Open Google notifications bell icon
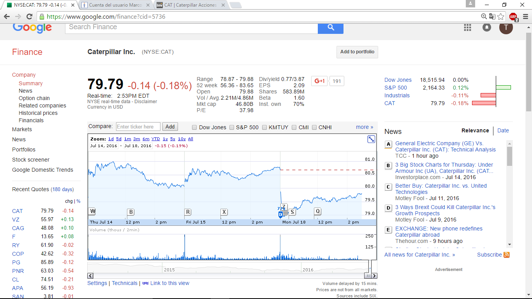 click(x=487, y=27)
